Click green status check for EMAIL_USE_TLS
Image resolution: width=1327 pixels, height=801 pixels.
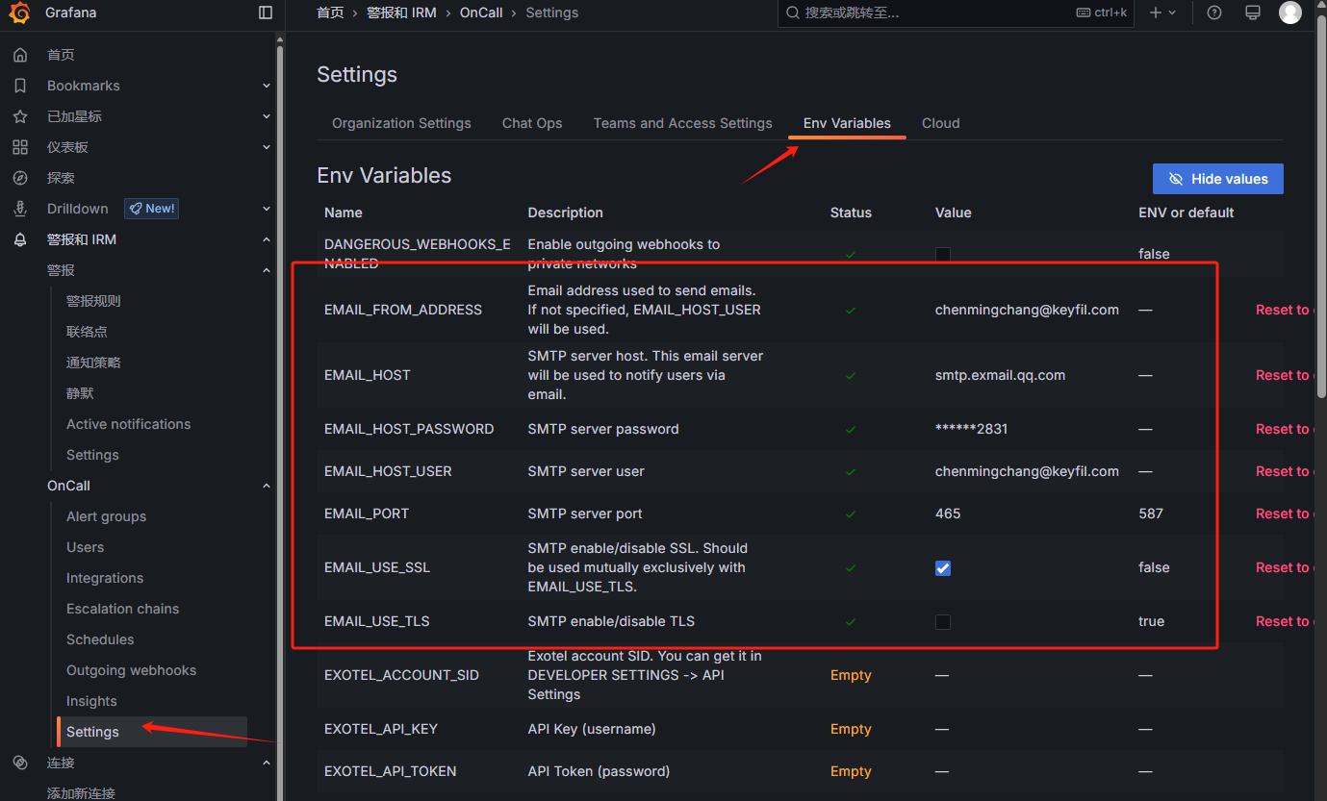(851, 622)
